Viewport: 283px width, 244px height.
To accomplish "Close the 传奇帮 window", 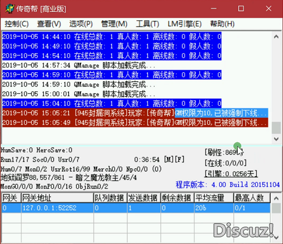I will [x=268, y=8].
